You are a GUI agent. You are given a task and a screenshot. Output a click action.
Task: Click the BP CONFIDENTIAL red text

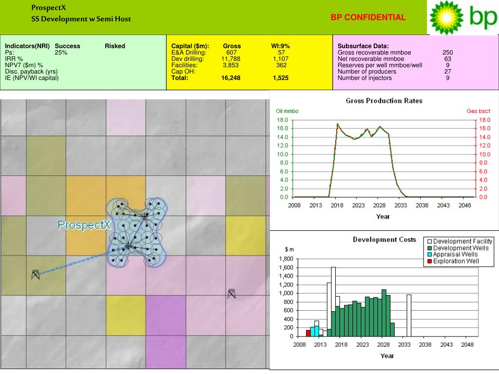pyautogui.click(x=368, y=17)
